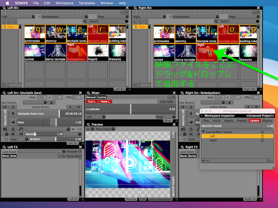Click the undo curved arrow in Left Src
Image resolution: width=278 pixels, height=208 pixels.
[21, 129]
